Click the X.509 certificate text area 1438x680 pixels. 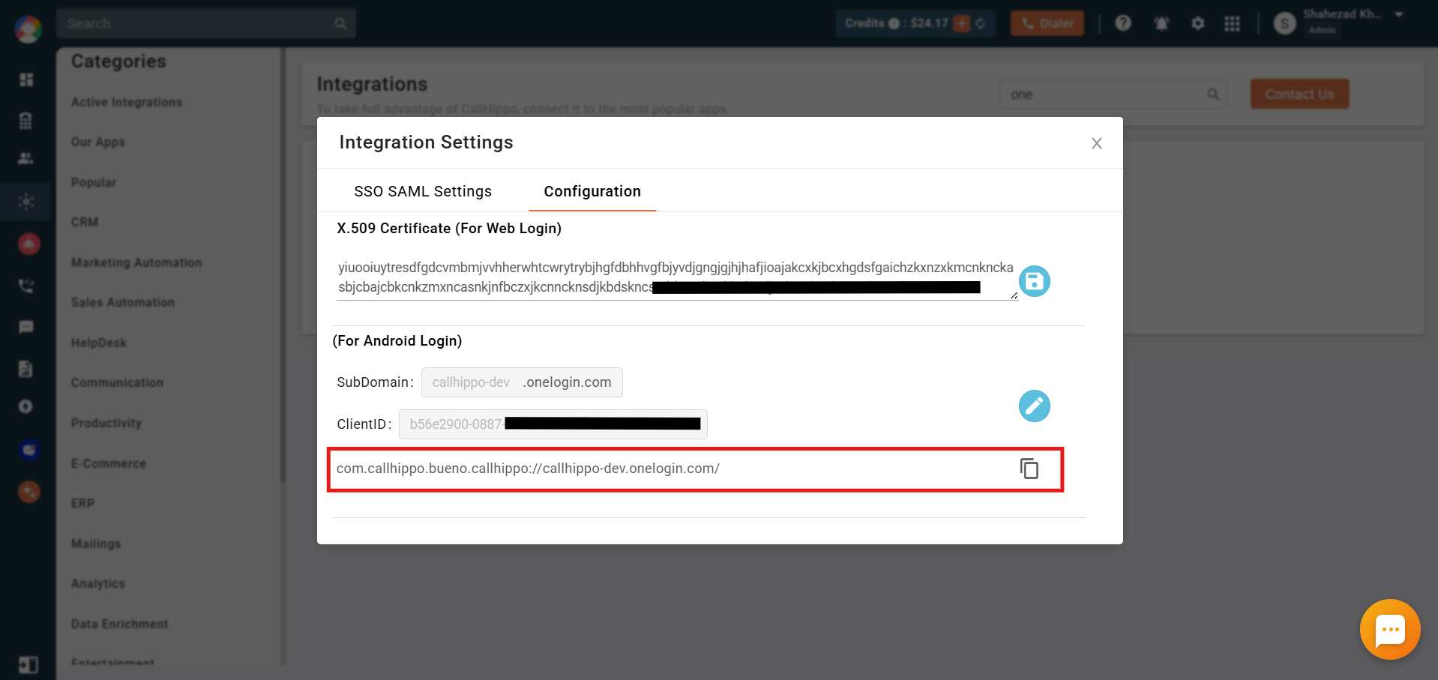coord(677,278)
